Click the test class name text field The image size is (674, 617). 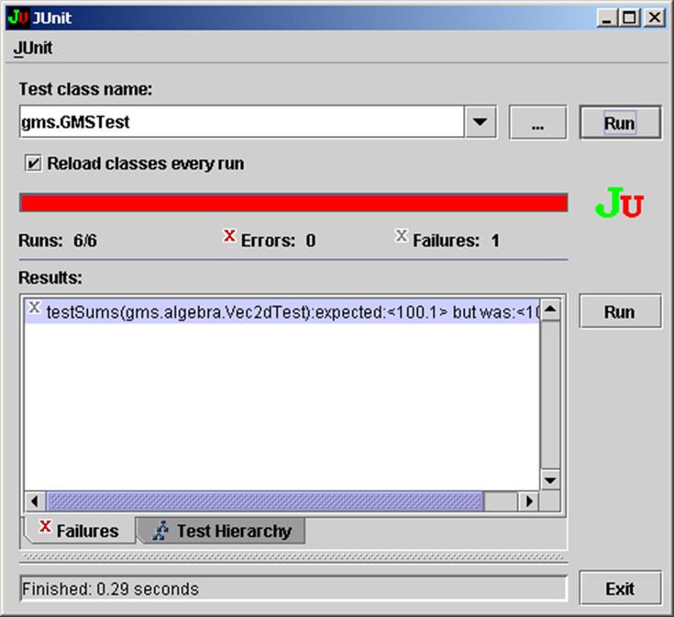tap(240, 122)
